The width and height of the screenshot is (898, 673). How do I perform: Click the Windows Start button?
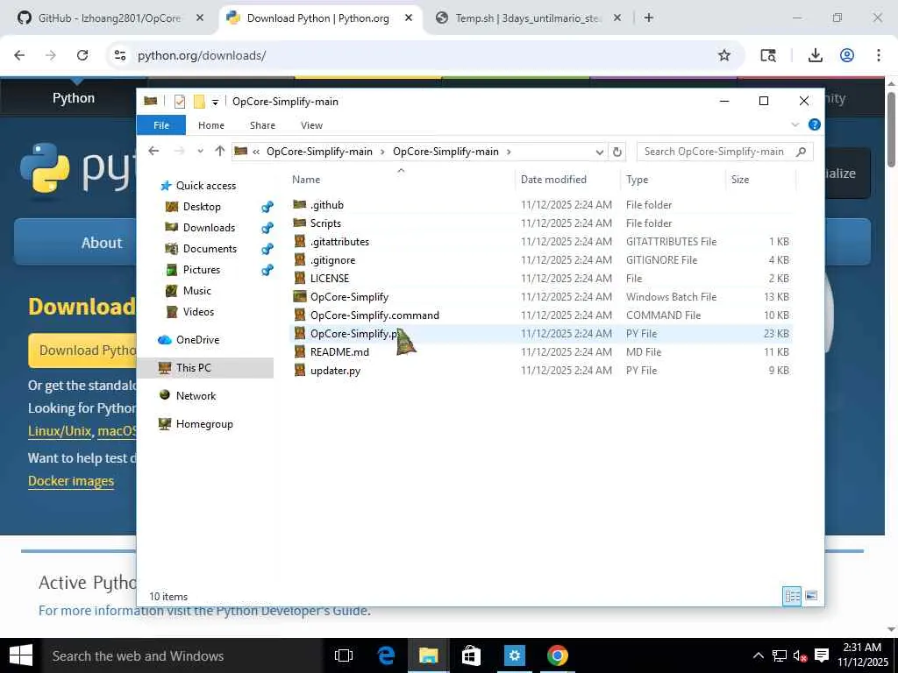click(21, 655)
